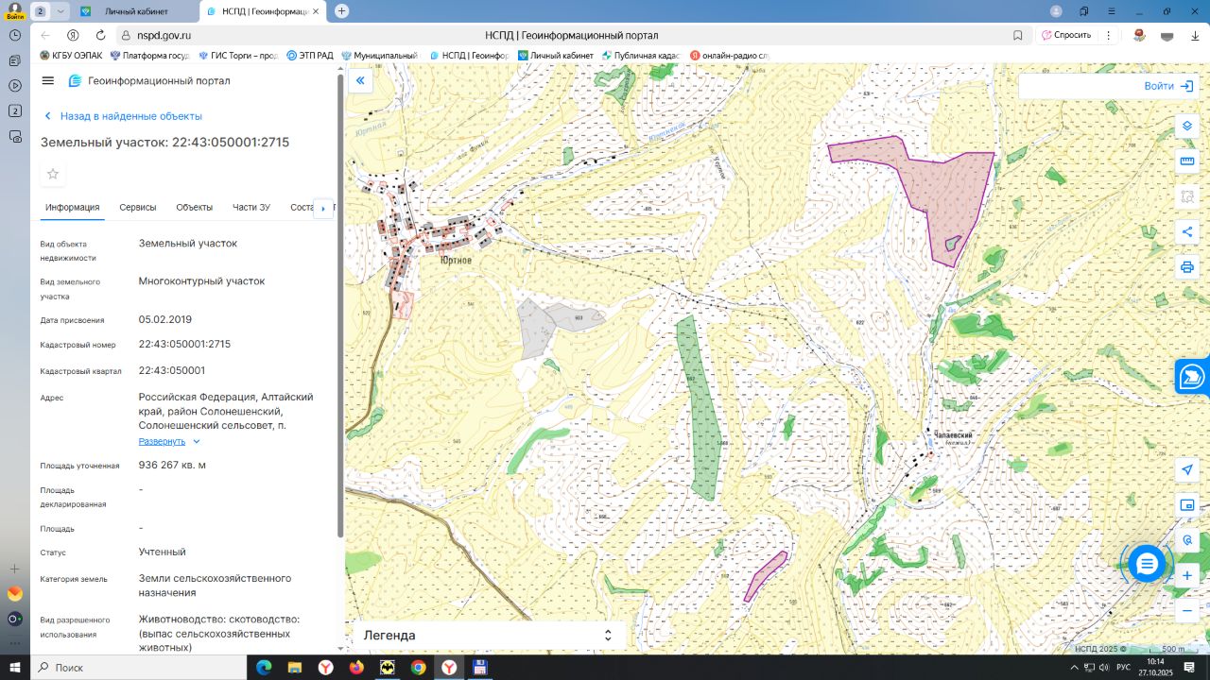Open the Платформа госуд bookmark
The width and height of the screenshot is (1210, 680).
click(149, 56)
